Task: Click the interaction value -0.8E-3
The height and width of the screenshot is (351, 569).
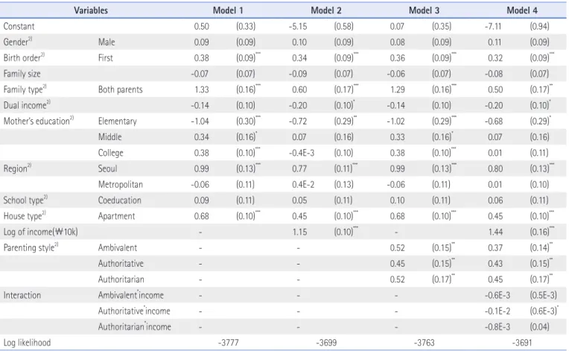Action: (498, 326)
